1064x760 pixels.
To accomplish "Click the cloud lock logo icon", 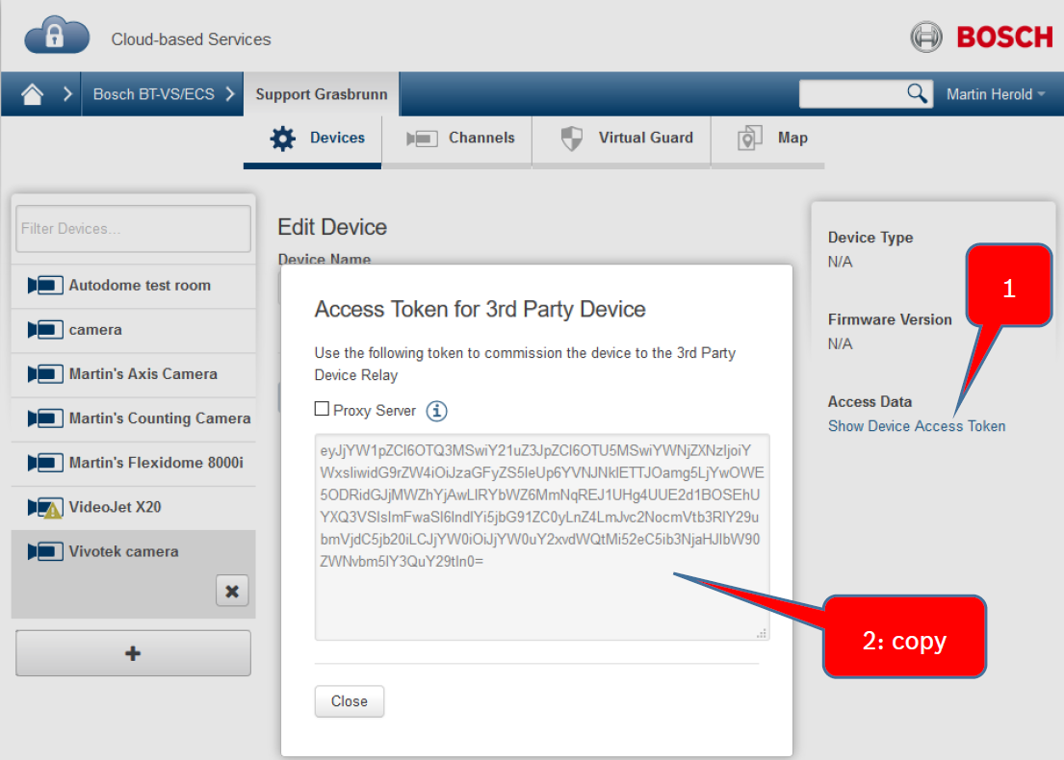I will (x=56, y=36).
